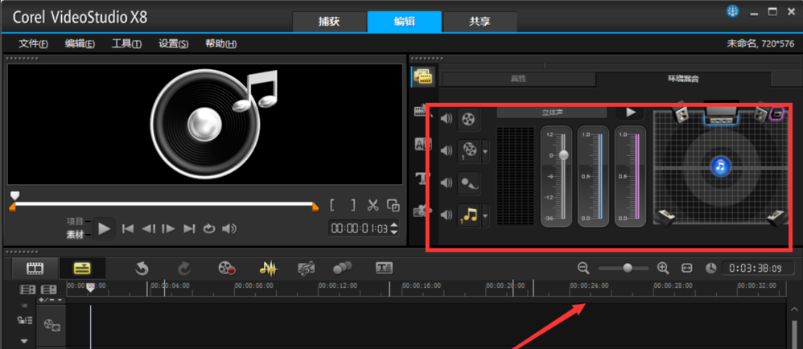Click the mixer volume slider knob

pos(564,154)
